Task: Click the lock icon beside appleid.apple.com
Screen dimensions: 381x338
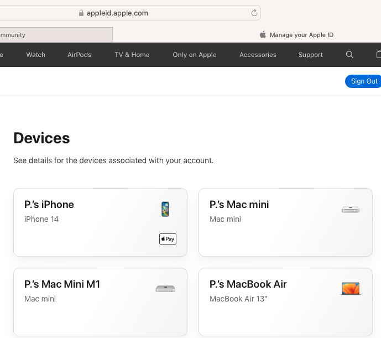Action: [x=81, y=13]
